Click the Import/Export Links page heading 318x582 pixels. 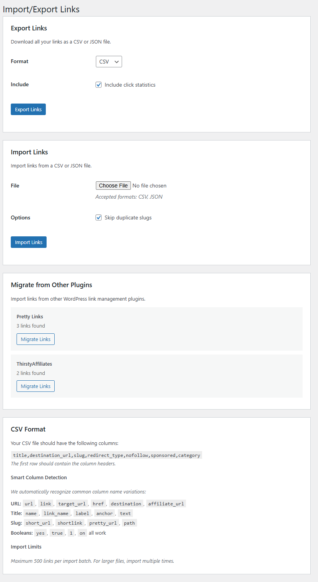(x=41, y=9)
